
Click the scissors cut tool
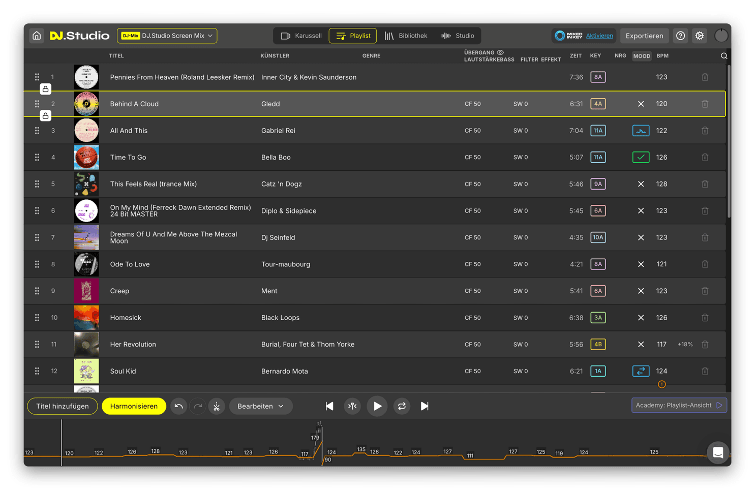coord(217,406)
